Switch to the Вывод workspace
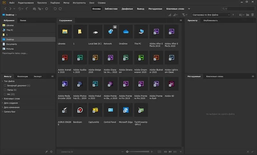Screen dimensions: 257x155 [141, 9]
